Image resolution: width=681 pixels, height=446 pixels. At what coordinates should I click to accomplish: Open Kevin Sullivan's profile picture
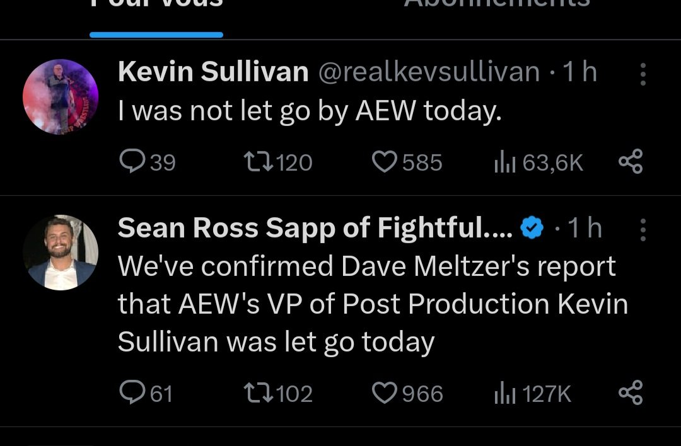61,97
